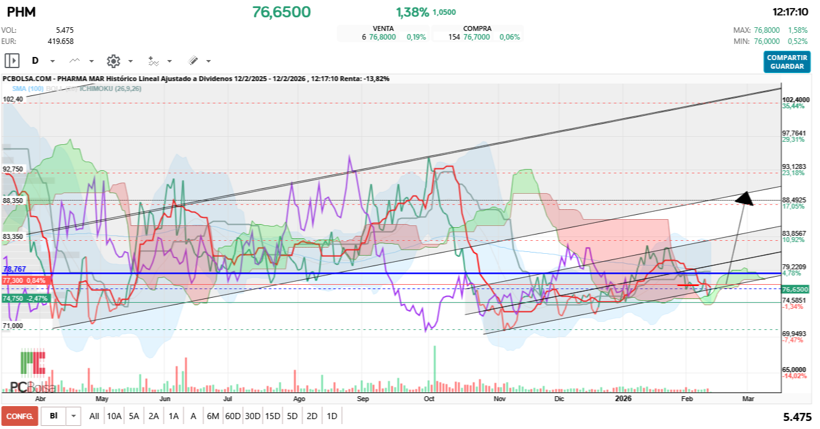
Task: Click the PcBolsa logo on the chart
Action: (32, 373)
